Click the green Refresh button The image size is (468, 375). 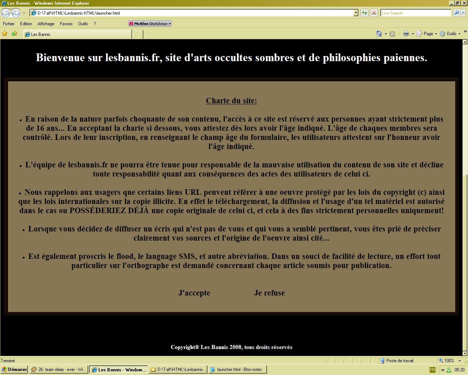pyautogui.click(x=365, y=13)
